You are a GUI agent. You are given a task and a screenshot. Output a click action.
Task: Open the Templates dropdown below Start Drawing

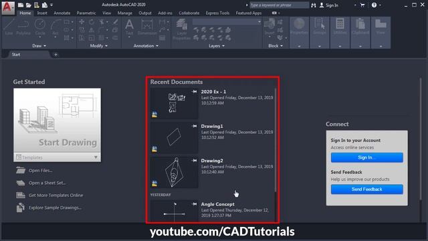click(x=57, y=157)
